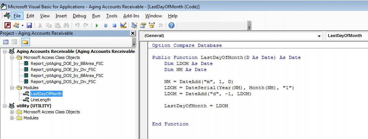Click the 'Public Function LastDayOfMonth' code line
368x139 pixels.
226,57
